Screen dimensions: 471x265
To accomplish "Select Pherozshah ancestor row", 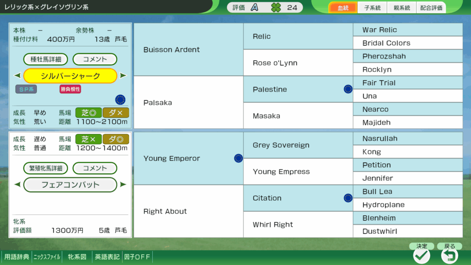I will pyautogui.click(x=408, y=56).
